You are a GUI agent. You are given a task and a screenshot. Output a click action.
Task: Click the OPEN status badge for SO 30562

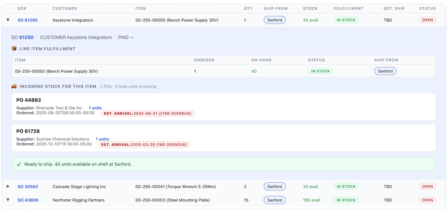click(x=428, y=187)
